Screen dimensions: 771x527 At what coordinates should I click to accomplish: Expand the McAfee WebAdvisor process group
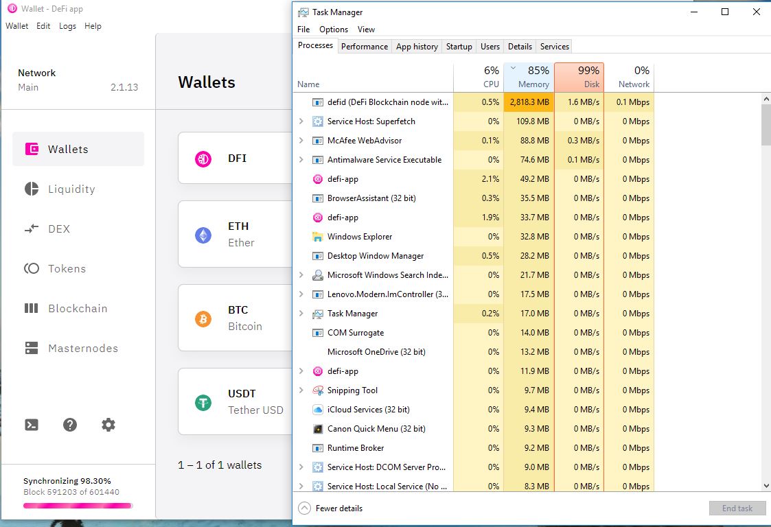coord(301,140)
